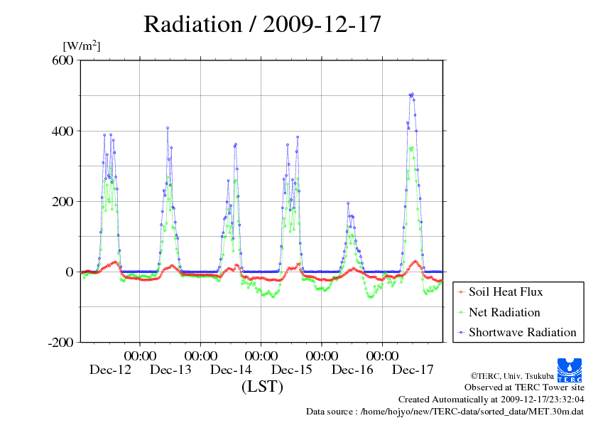Click the '00:00' label above Dec-17
The width and height of the screenshot is (598, 423).
click(x=383, y=356)
